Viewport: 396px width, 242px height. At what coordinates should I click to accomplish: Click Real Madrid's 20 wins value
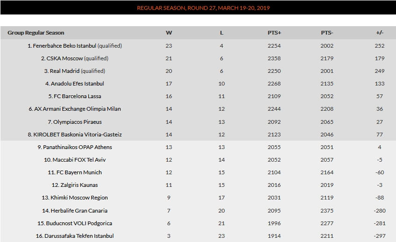(169, 71)
